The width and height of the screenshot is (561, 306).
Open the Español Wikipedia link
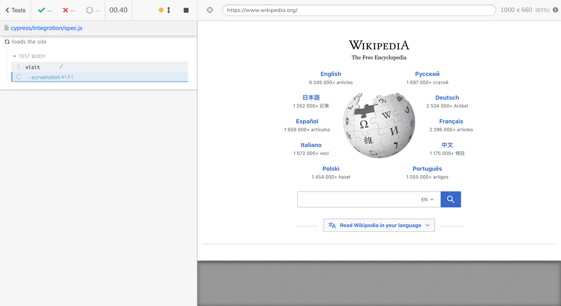pyautogui.click(x=307, y=121)
